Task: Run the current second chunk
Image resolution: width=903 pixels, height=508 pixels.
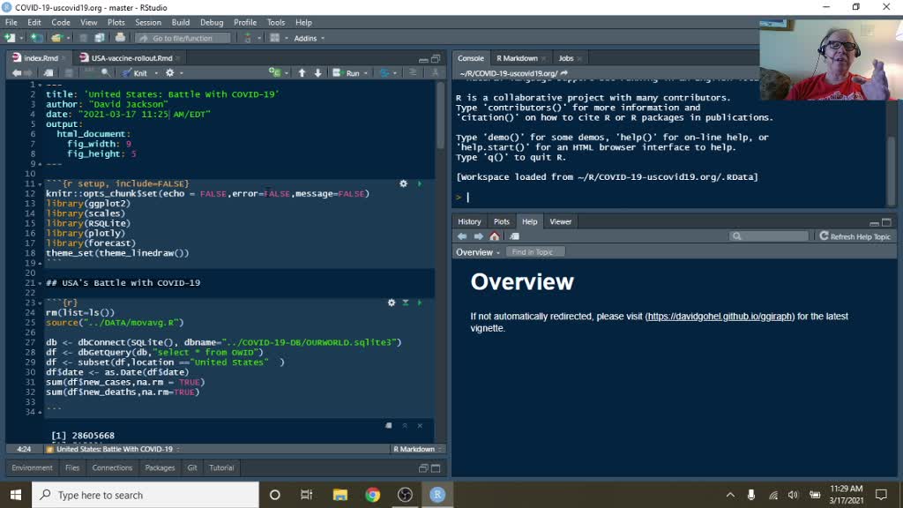Action: pos(419,303)
